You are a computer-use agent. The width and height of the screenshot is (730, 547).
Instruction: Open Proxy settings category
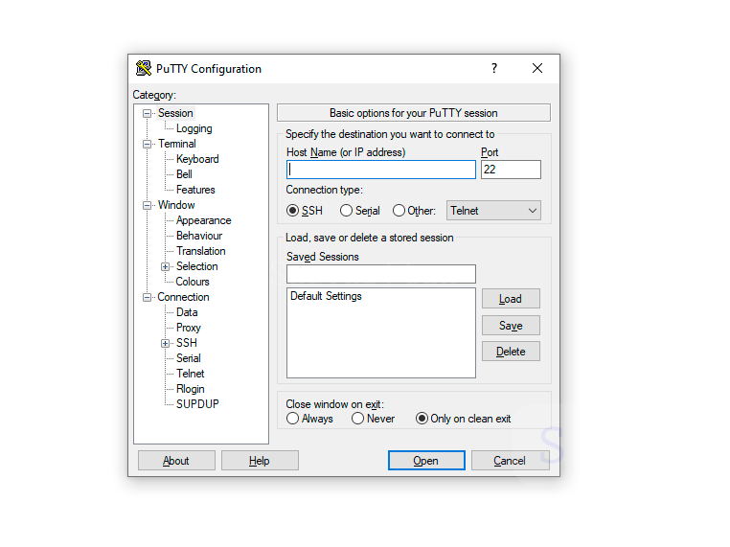point(188,328)
